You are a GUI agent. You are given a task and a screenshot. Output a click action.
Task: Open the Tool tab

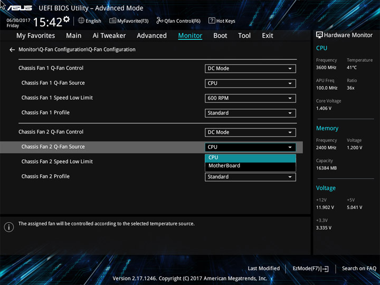(x=244, y=36)
